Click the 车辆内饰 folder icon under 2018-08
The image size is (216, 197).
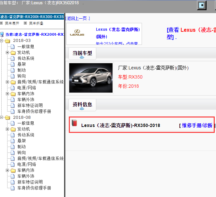coord(13,170)
